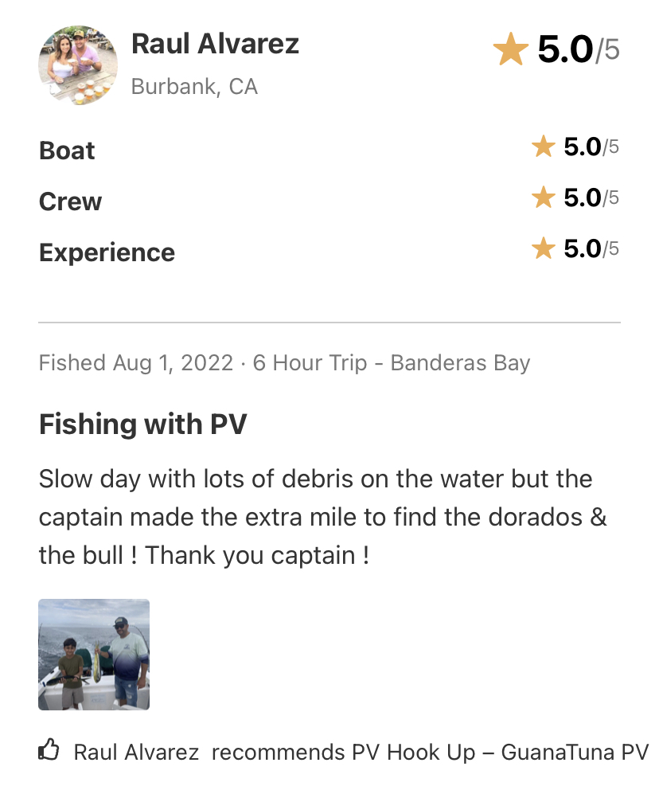The width and height of the screenshot is (659, 790).
Task: Click the star icon beside Experience rating
Action: coord(544,248)
